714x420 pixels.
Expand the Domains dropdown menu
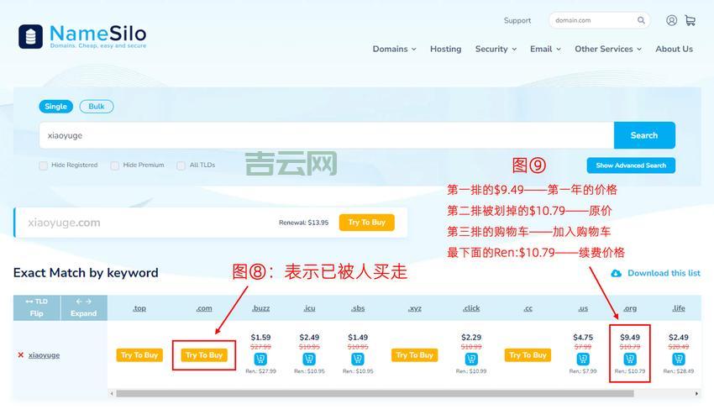point(394,49)
